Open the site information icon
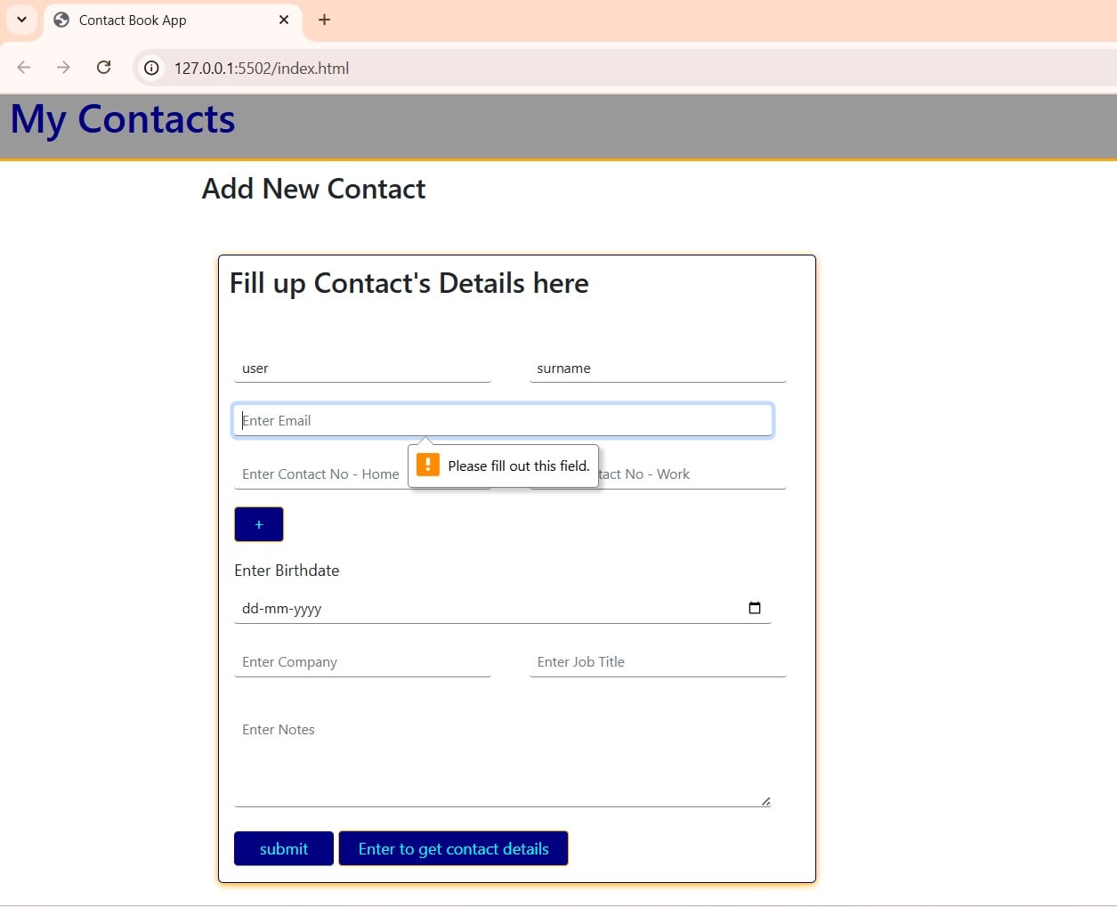Viewport: 1117px width, 907px height. (152, 68)
